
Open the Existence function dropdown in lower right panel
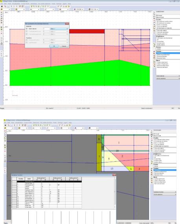point(165,192)
